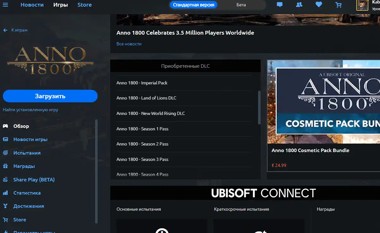
Task: Click the Награды heading under Ubisoft Connect
Action: click(326, 209)
